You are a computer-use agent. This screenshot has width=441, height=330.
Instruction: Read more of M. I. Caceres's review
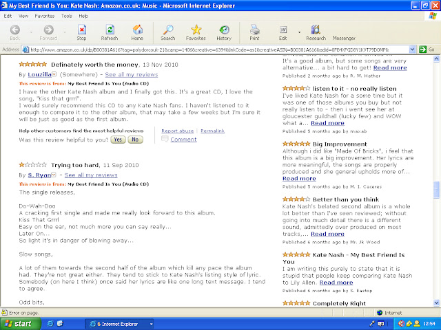click(x=299, y=179)
